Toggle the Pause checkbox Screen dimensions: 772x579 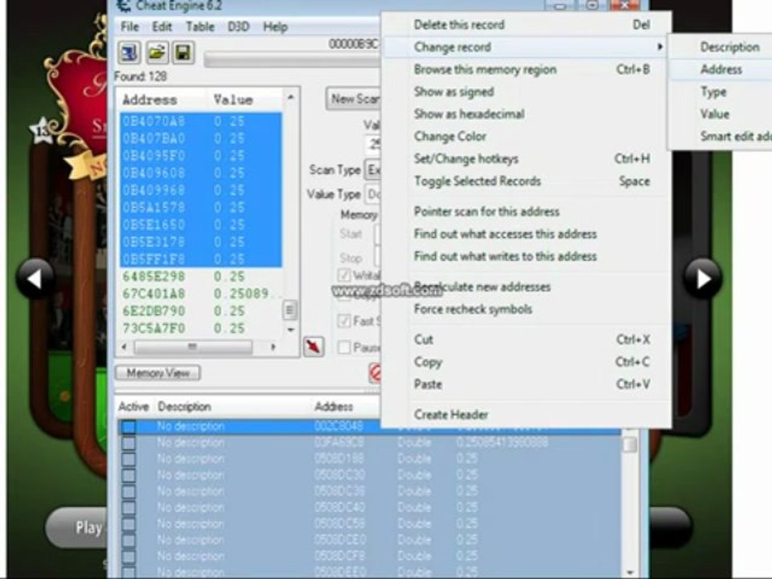pyautogui.click(x=344, y=347)
